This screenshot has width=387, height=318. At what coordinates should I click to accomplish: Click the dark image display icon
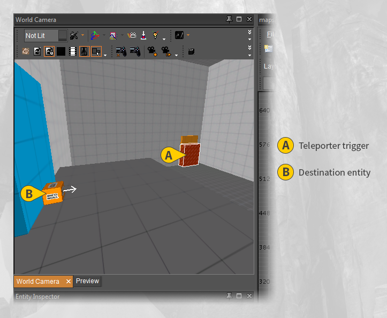point(179,35)
